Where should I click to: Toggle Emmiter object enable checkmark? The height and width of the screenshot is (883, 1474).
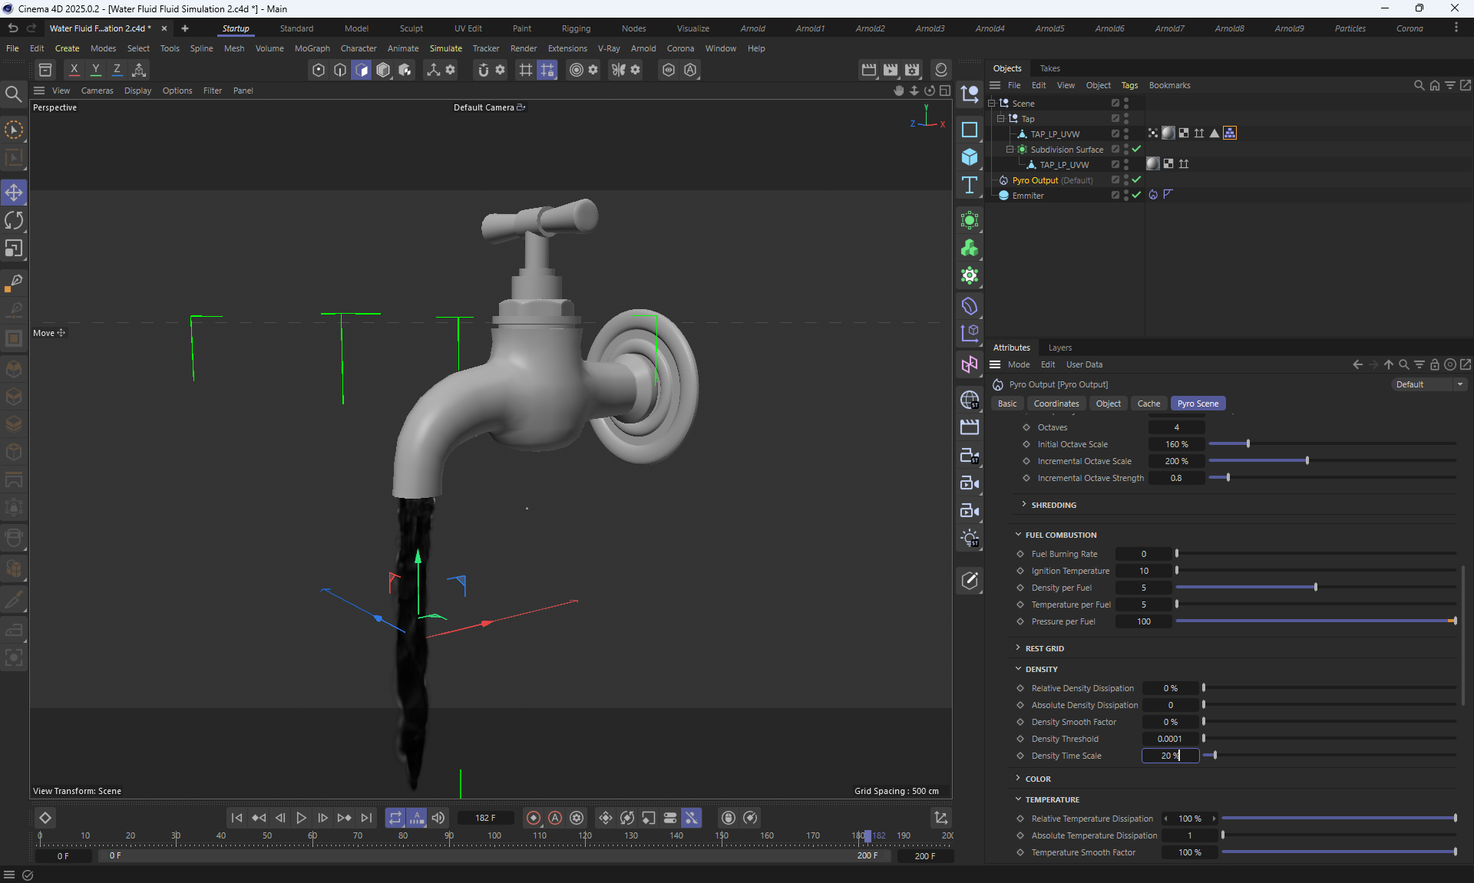tap(1136, 196)
